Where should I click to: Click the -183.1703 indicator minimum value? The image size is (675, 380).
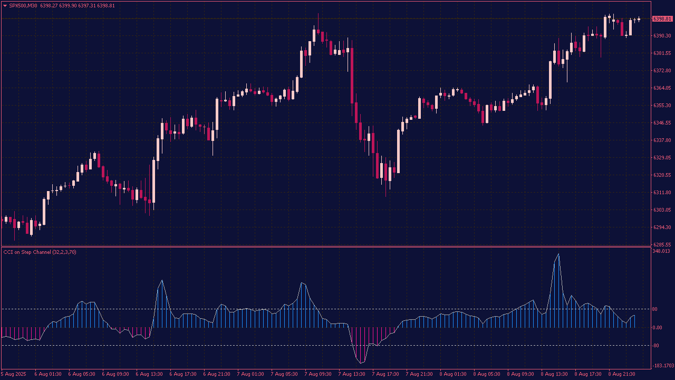click(x=663, y=365)
